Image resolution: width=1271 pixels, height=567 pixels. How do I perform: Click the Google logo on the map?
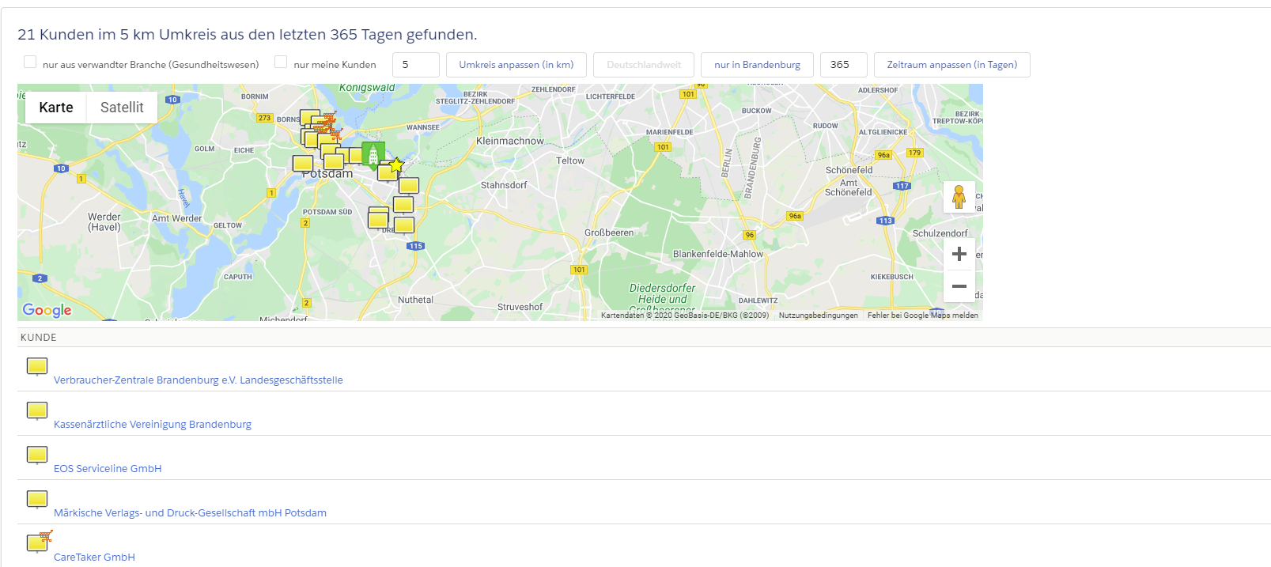coord(47,310)
